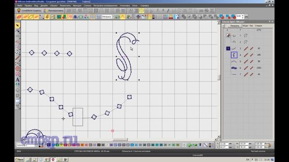
Task: Click the show grid icon
Action: click(93, 17)
